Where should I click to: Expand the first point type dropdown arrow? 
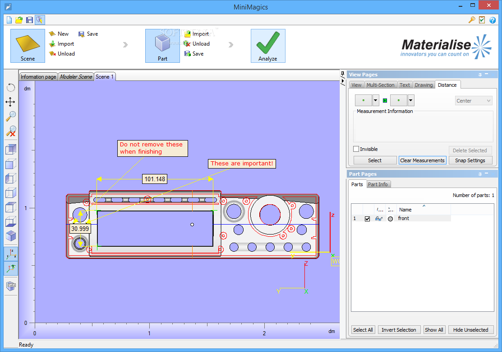[x=376, y=100]
